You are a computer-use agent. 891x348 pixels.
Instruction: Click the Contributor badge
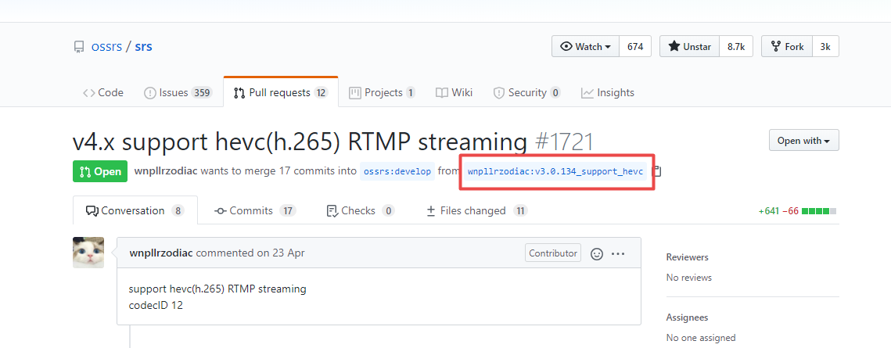tap(553, 253)
